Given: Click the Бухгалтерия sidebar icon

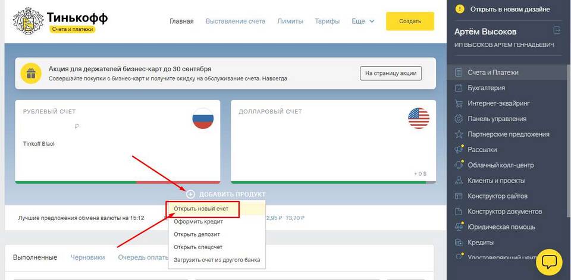Looking at the screenshot, I should coord(459,88).
